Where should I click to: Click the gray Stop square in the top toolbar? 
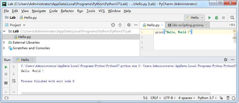[223, 18]
